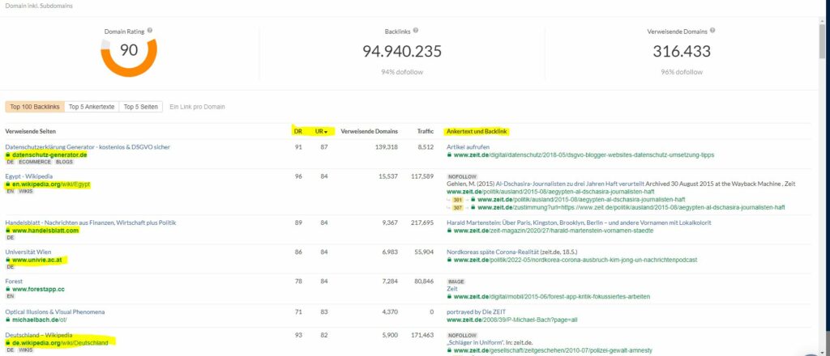Click help icon next to Domain Rating
The height and width of the screenshot is (356, 830).
click(x=150, y=31)
